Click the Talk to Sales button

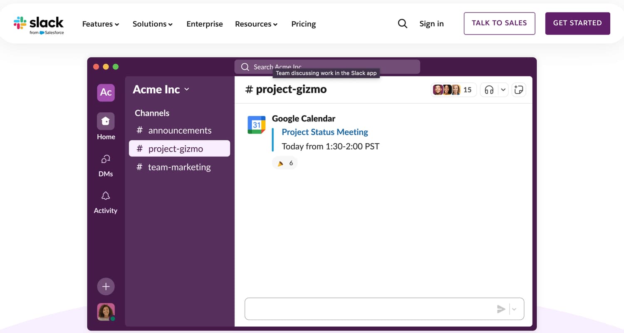pyautogui.click(x=499, y=23)
